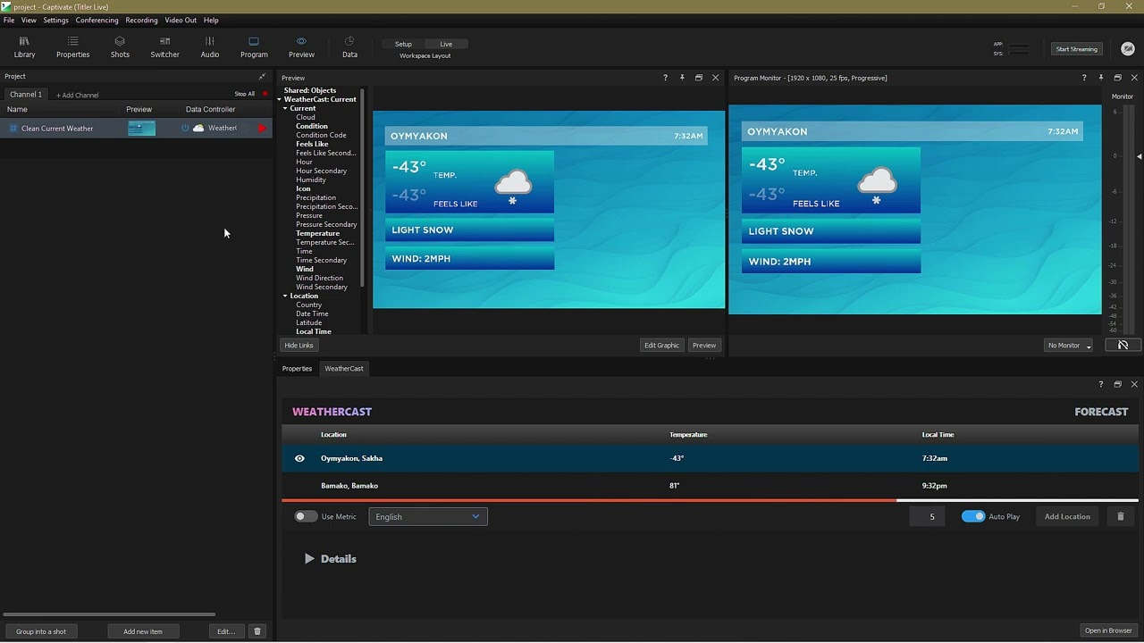The height and width of the screenshot is (643, 1144).
Task: Click the pin icon in the Project panel header
Action: click(x=262, y=77)
